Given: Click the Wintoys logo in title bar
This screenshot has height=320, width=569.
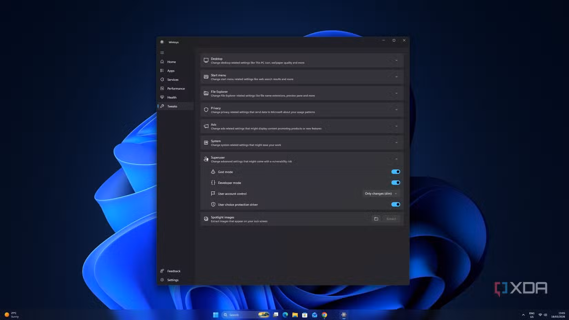Looking at the screenshot, I should pos(162,42).
